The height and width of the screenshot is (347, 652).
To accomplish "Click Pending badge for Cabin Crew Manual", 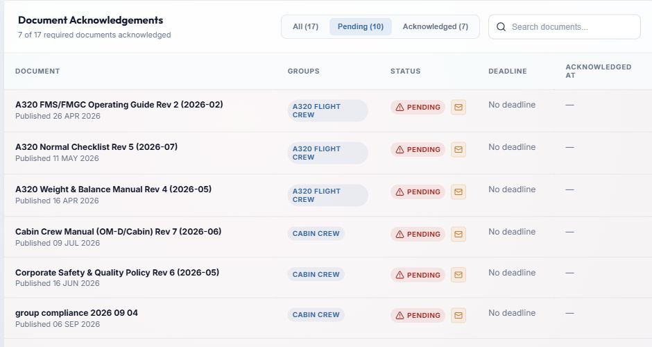I will point(418,235).
